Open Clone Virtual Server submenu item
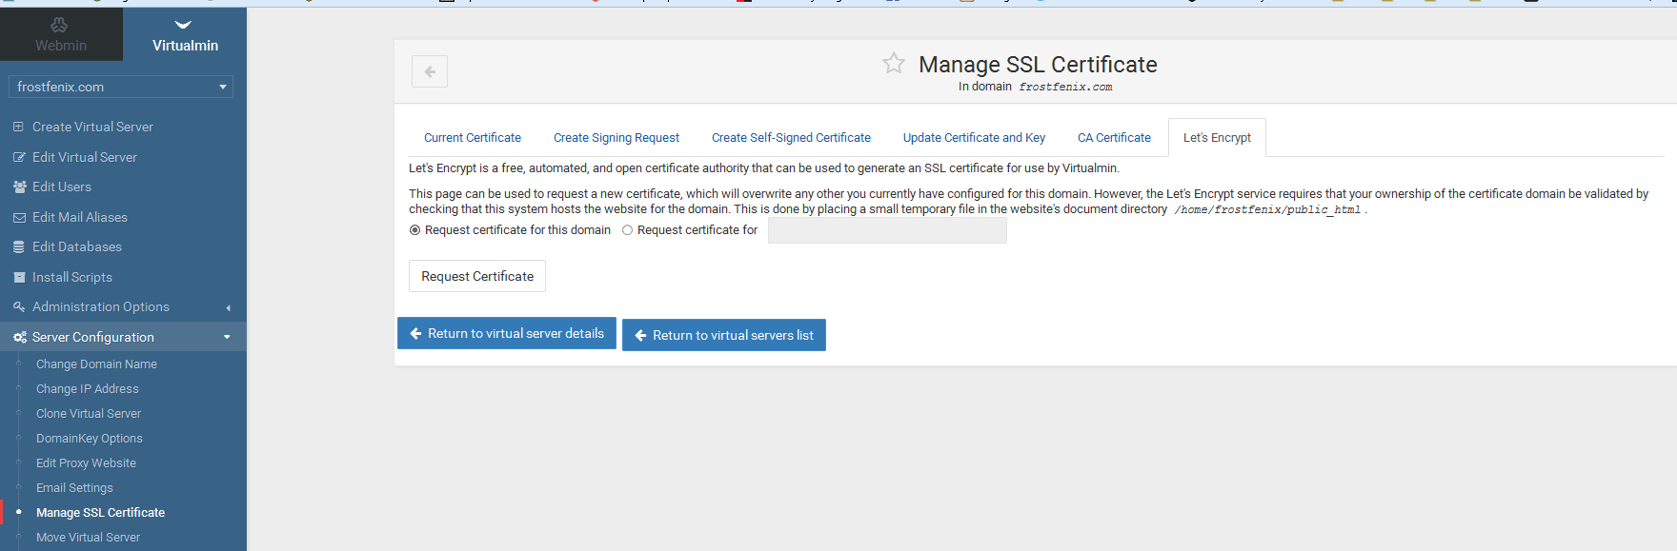This screenshot has width=1677, height=551. pyautogui.click(x=89, y=414)
